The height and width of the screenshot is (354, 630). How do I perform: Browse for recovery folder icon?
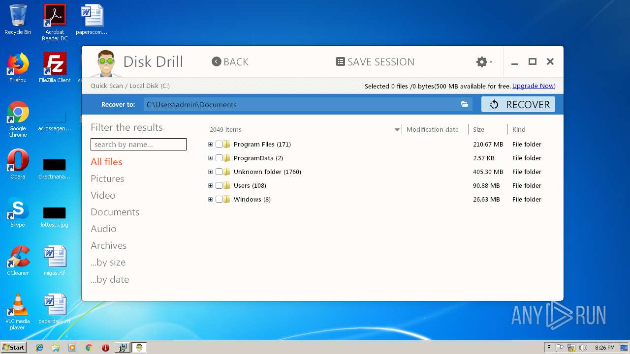point(464,104)
